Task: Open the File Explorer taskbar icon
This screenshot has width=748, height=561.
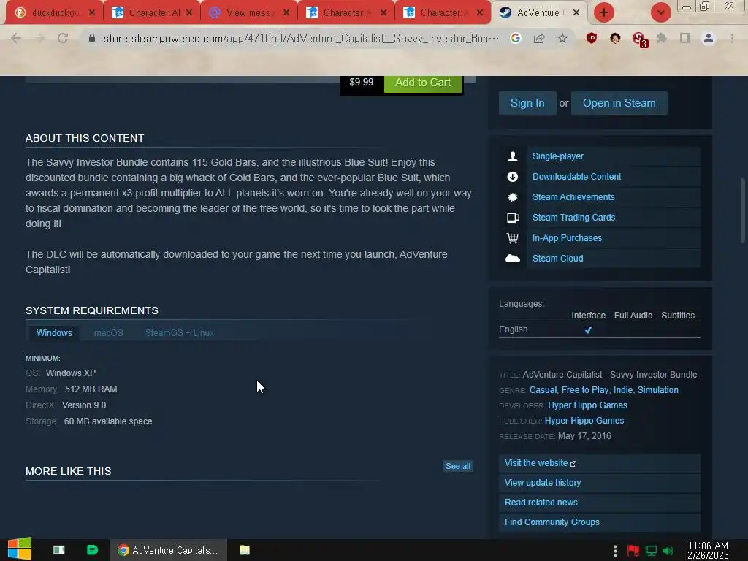Action: tap(245, 550)
